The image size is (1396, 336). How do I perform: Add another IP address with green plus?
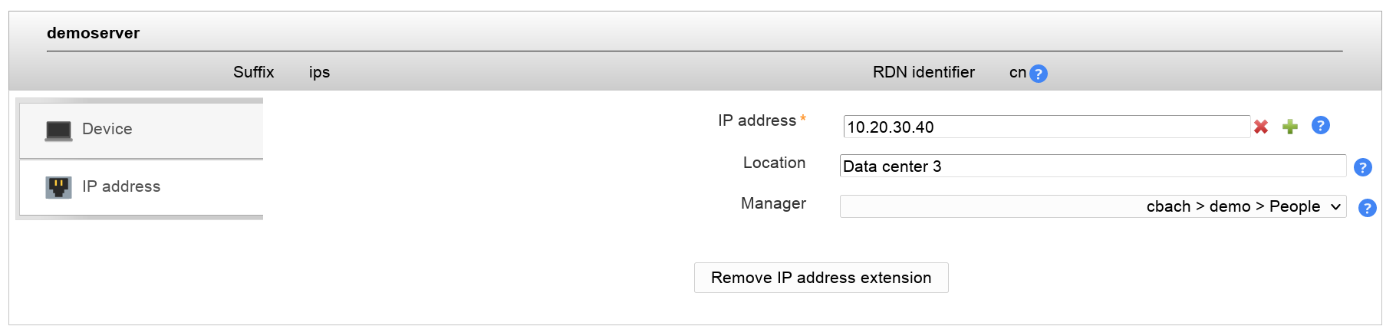[x=1290, y=127]
